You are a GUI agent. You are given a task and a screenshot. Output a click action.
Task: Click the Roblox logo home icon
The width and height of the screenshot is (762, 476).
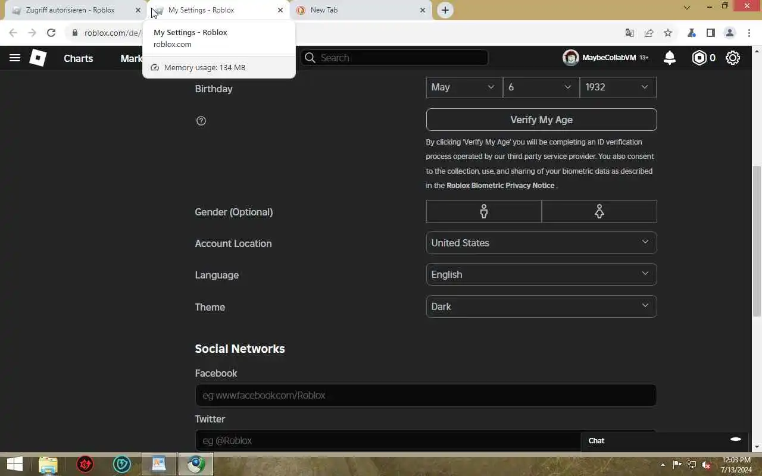pyautogui.click(x=38, y=58)
